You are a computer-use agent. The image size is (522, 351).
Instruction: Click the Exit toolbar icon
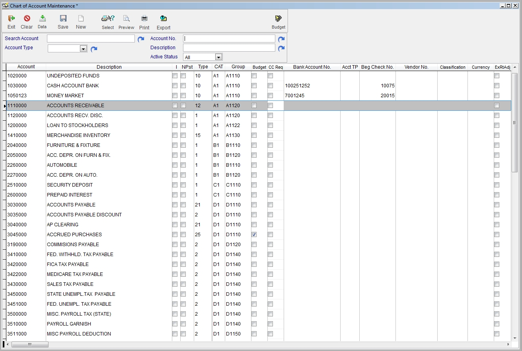(x=11, y=19)
